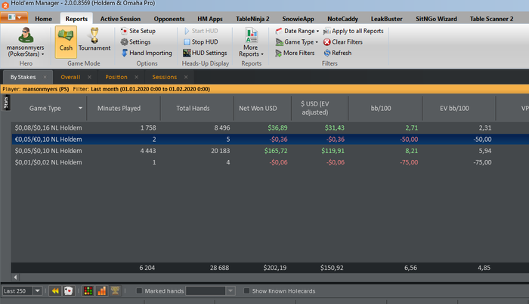This screenshot has height=304, width=529.
Task: Open the SnowieApp tab
Action: point(298,19)
